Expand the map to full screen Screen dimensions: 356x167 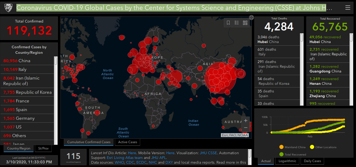(x=251, y=17)
